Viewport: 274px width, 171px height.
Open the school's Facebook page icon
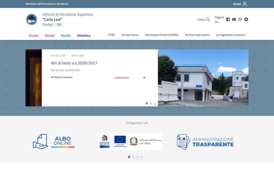(228, 19)
